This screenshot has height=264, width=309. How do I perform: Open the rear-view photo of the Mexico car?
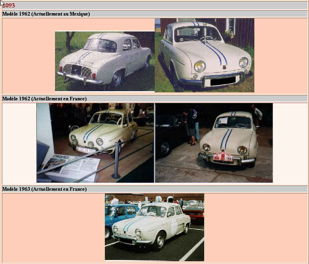click(104, 61)
